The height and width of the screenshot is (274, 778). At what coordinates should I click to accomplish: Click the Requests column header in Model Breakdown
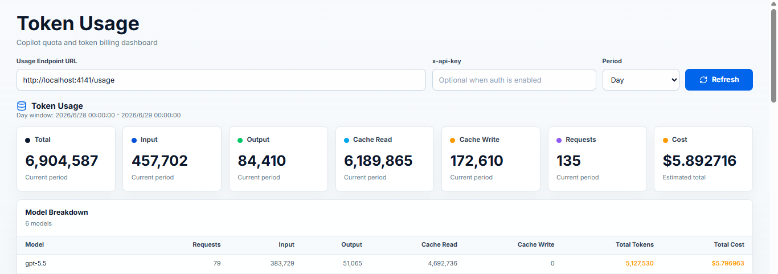(x=207, y=244)
